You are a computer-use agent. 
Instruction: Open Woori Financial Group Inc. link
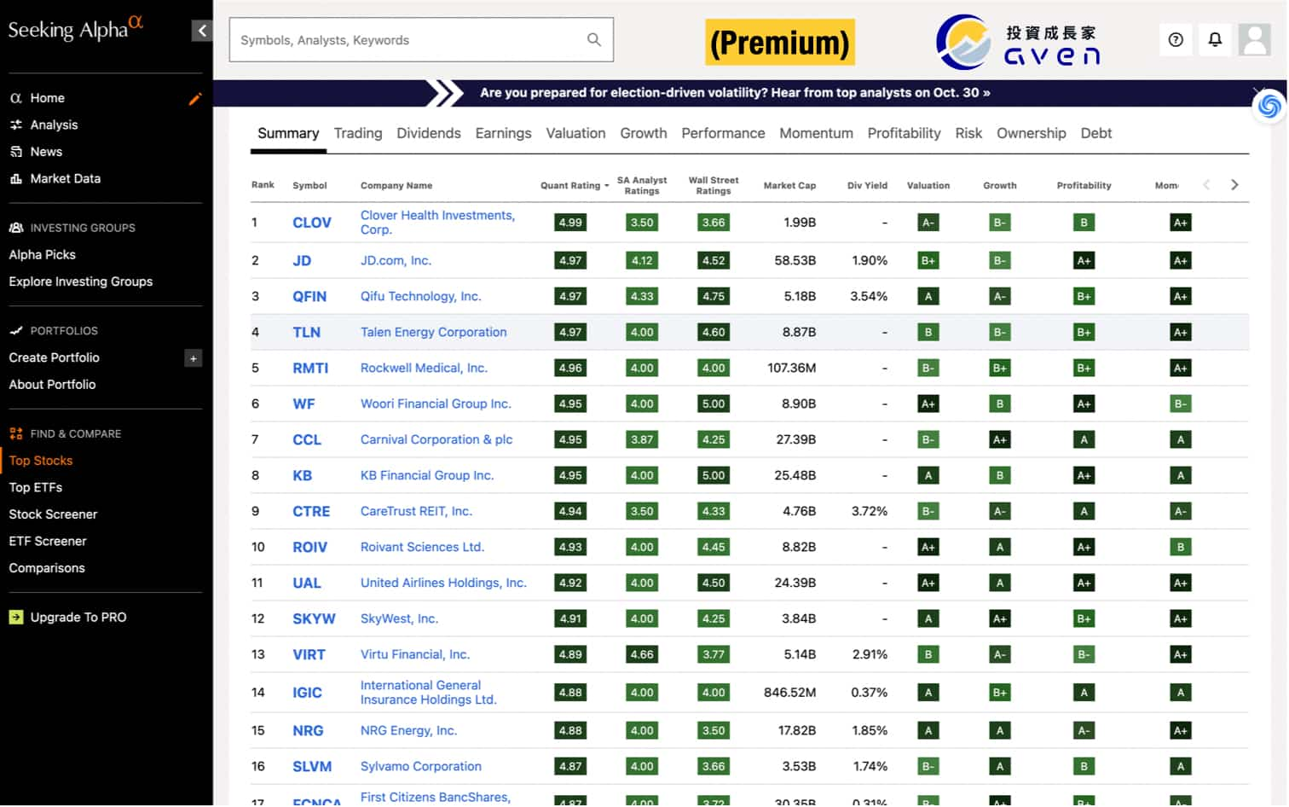click(436, 404)
